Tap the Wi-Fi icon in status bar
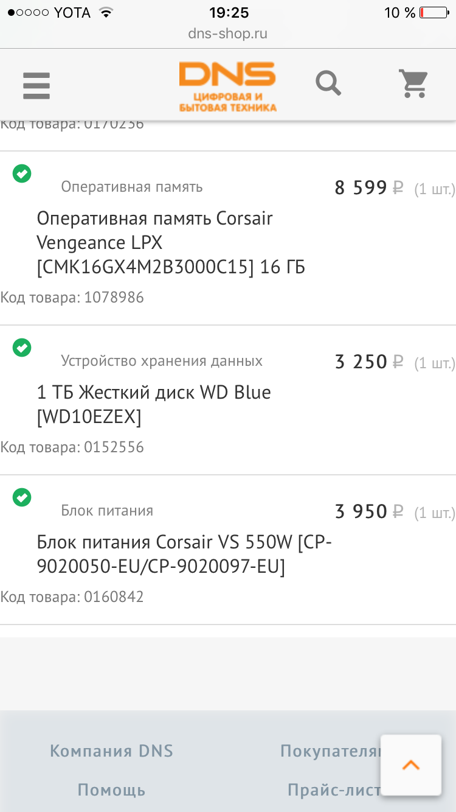Viewport: 456px width, 812px height. [106, 13]
